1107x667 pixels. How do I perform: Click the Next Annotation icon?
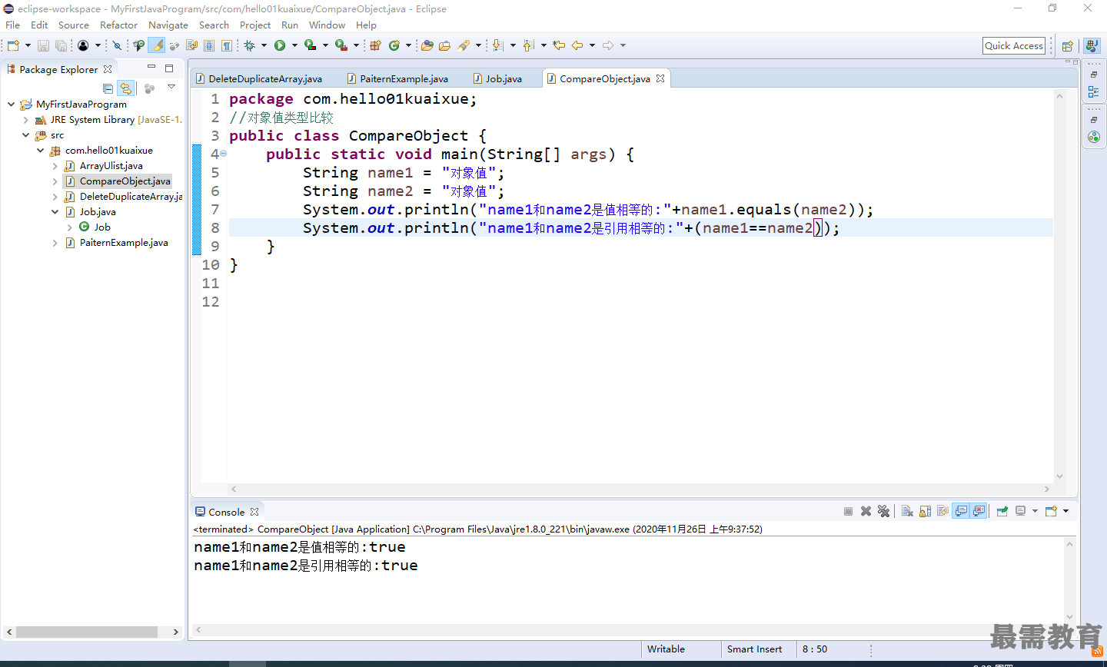click(x=497, y=46)
